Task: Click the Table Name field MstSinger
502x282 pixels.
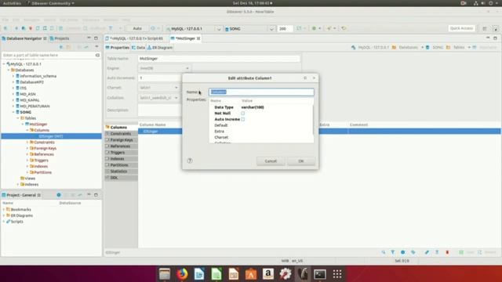Action: coord(219,59)
